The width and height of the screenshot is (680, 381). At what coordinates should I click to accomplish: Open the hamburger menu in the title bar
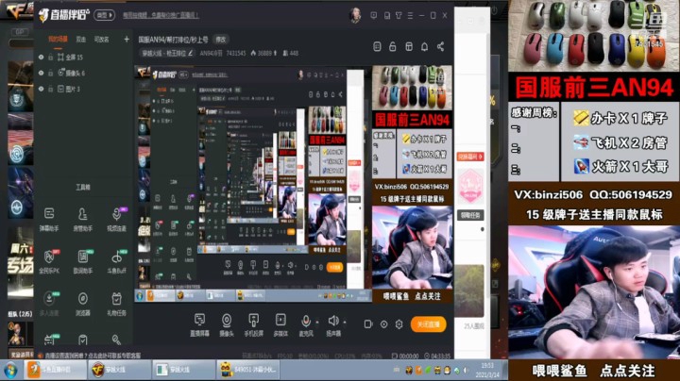[x=410, y=16]
